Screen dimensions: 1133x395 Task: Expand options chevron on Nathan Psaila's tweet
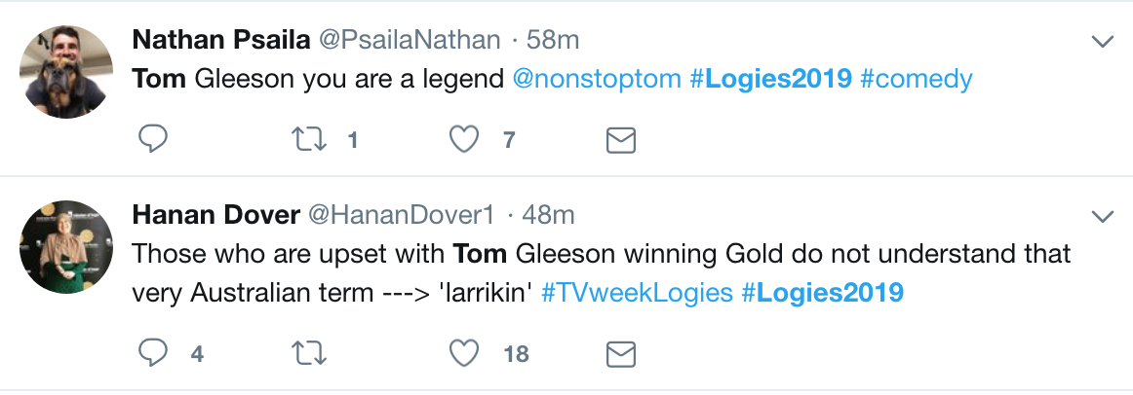coord(1102,42)
